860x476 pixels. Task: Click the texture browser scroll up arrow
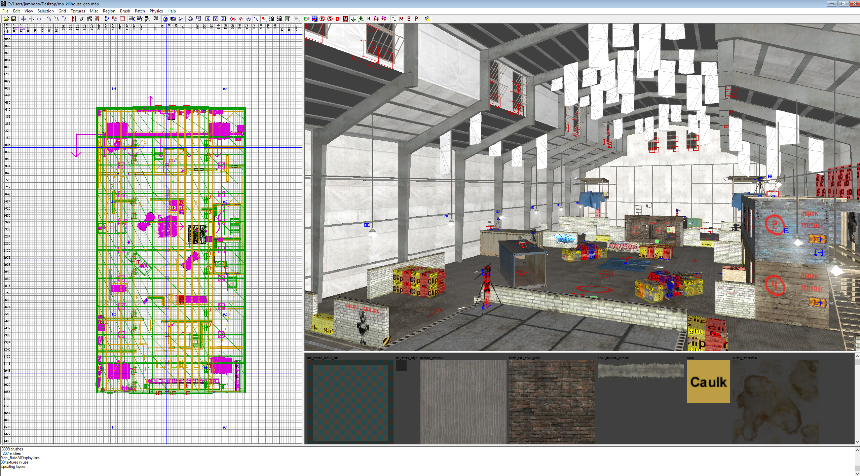(857, 356)
